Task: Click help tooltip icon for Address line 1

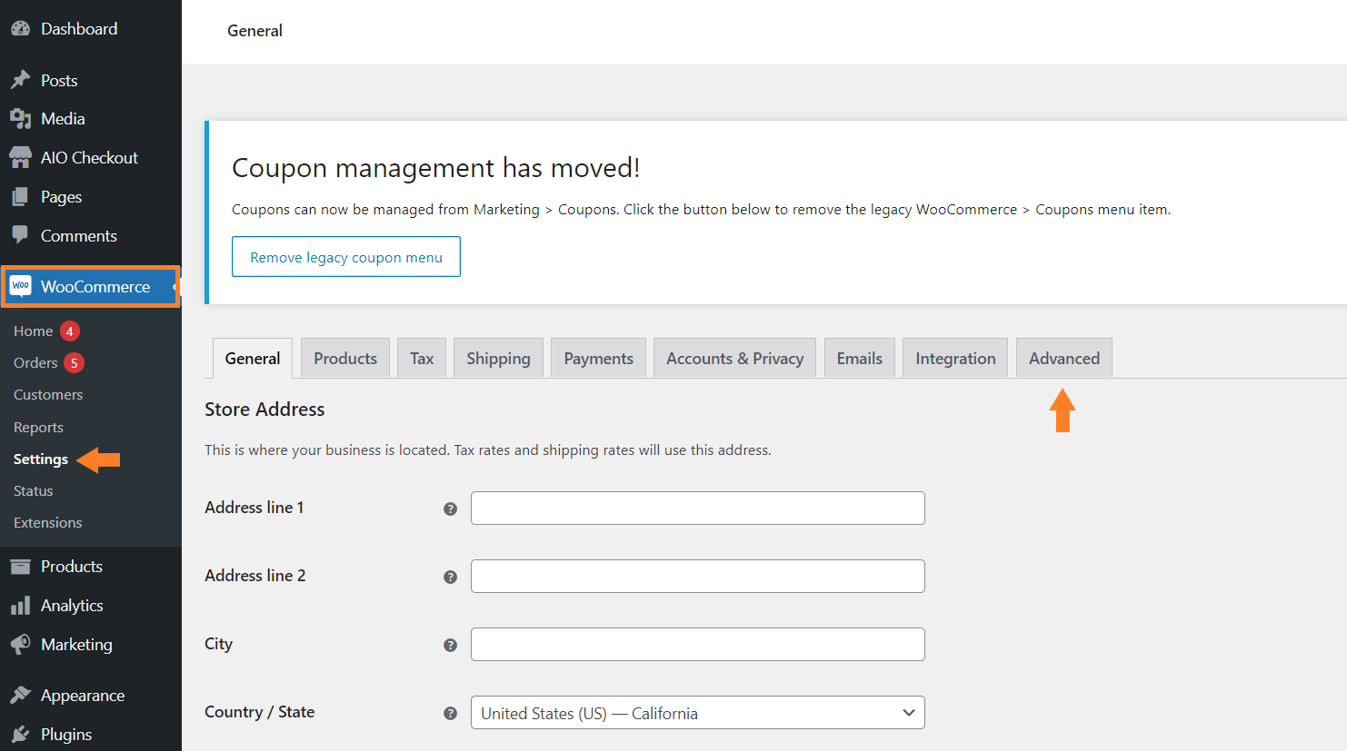Action: (450, 509)
